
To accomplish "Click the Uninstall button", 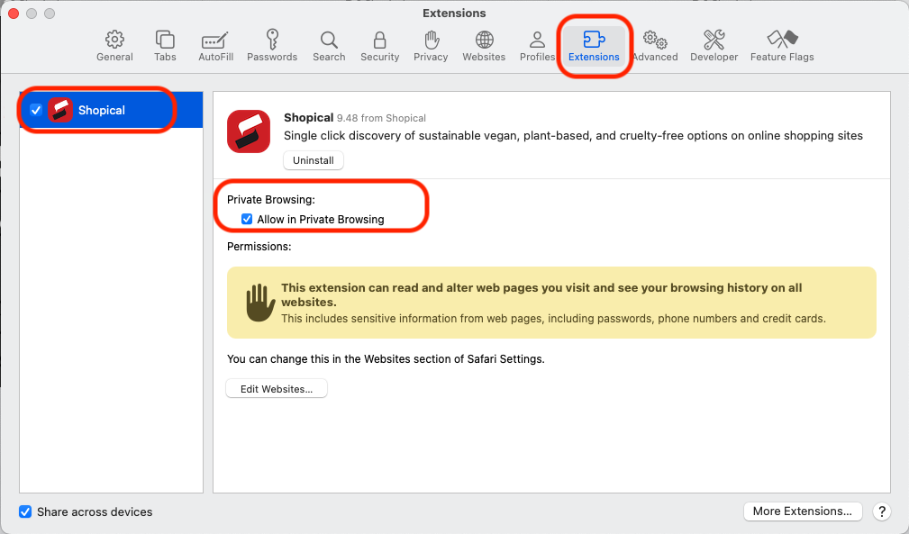I will coord(313,160).
